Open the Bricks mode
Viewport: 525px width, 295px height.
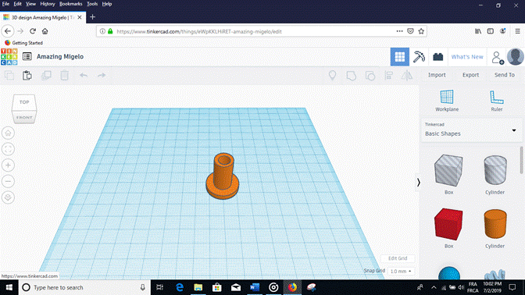438,57
